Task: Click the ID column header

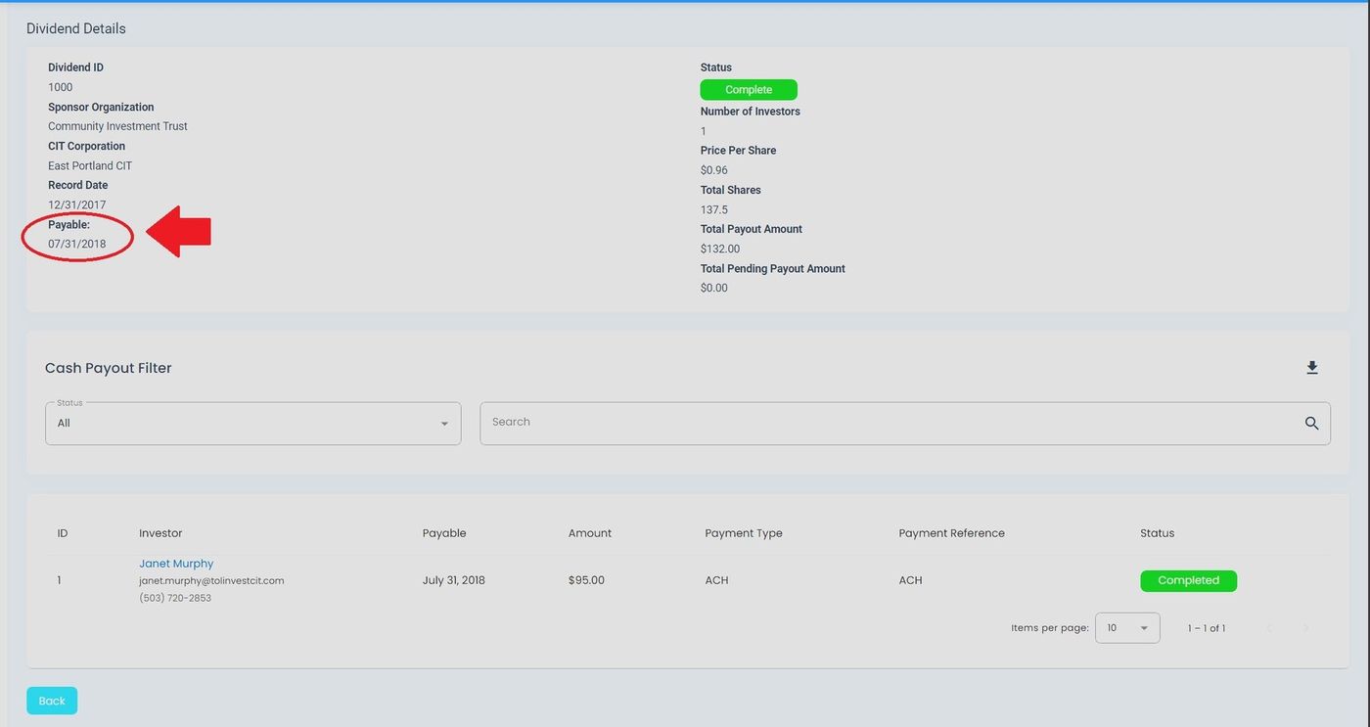Action: click(63, 533)
